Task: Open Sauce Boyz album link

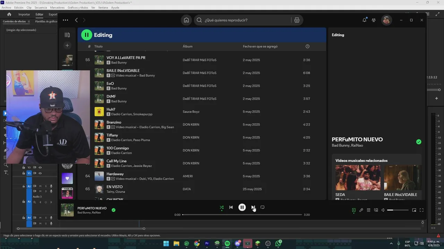Action: coord(191,112)
